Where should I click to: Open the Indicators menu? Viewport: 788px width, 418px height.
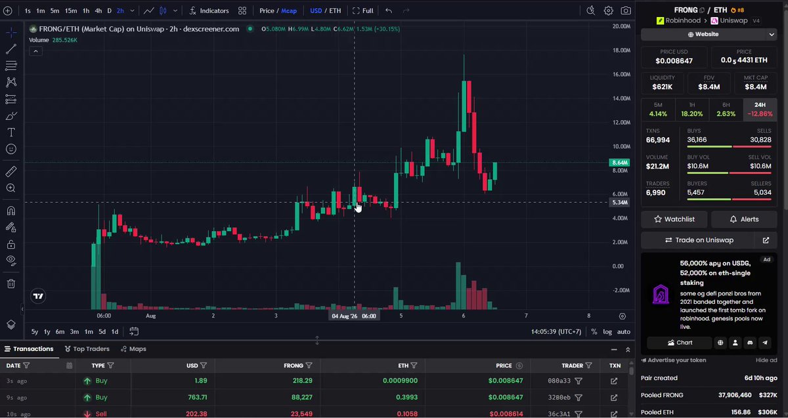click(x=209, y=10)
